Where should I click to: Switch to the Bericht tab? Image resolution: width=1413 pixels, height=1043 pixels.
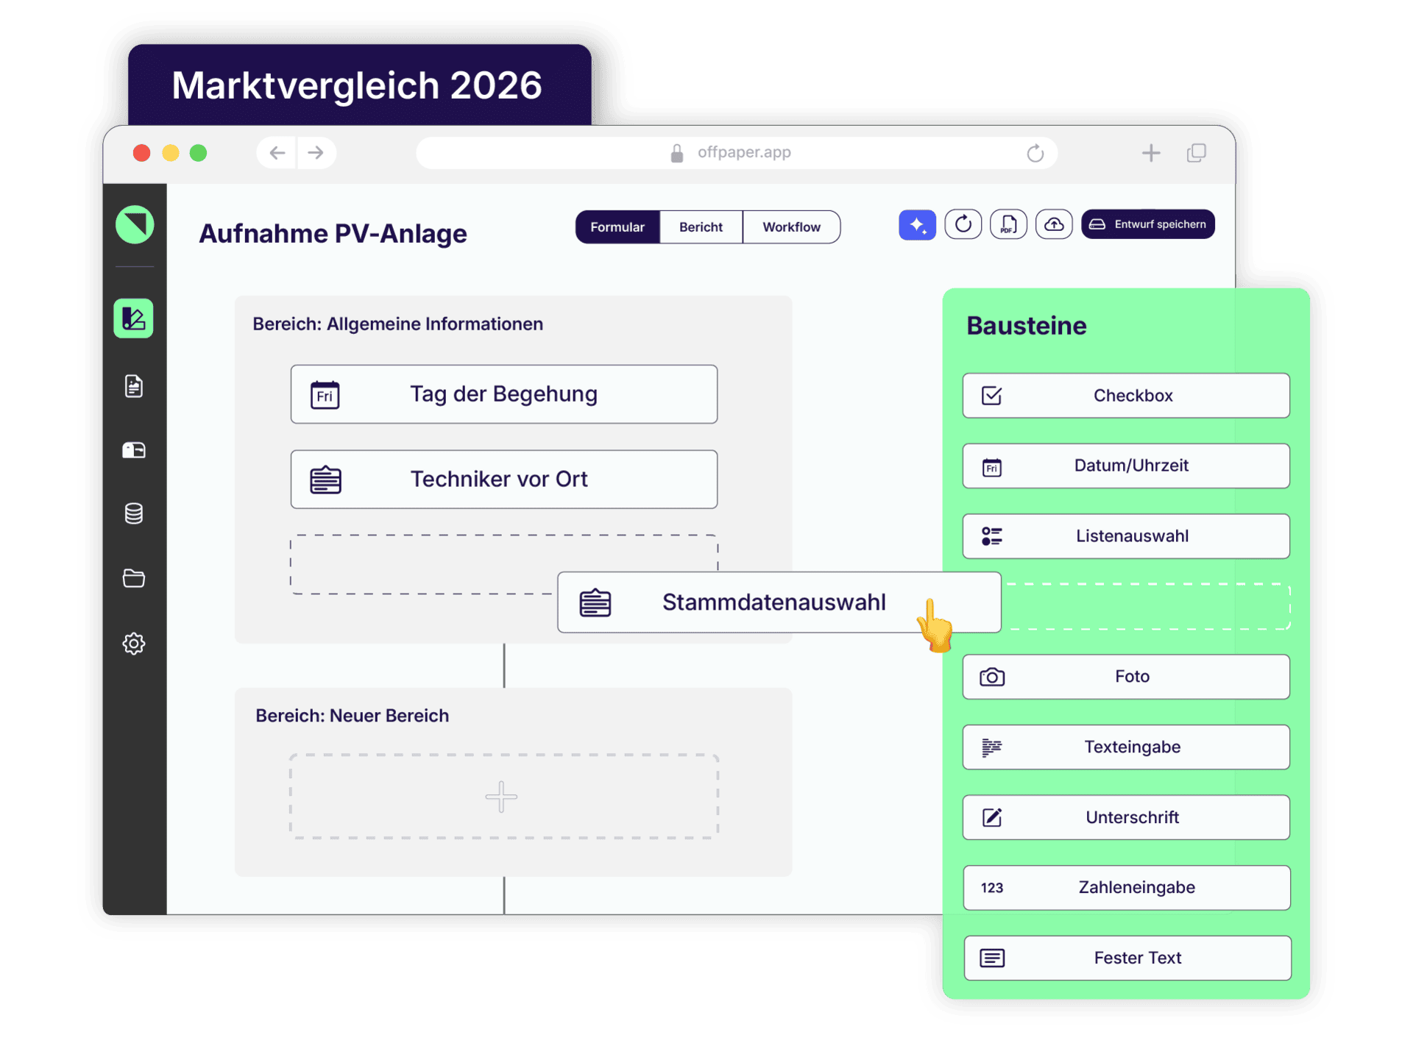click(x=701, y=227)
